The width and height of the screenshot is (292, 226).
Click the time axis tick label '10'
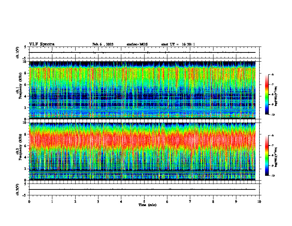click(x=259, y=202)
